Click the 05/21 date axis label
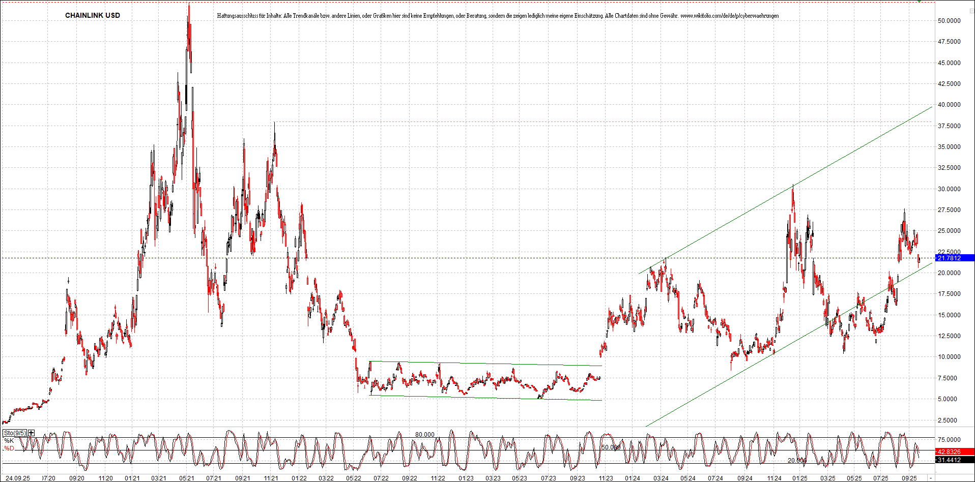 pyautogui.click(x=186, y=478)
